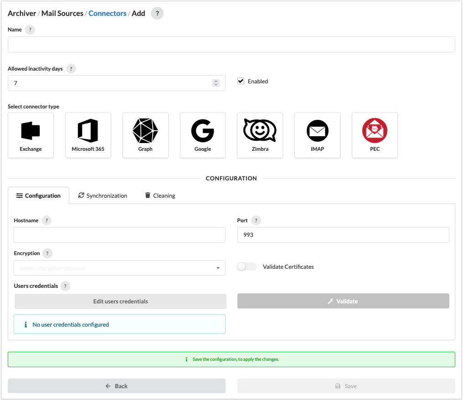463x400 pixels.
Task: Click the 'No user credentials configured' notice
Action: pyautogui.click(x=119, y=324)
